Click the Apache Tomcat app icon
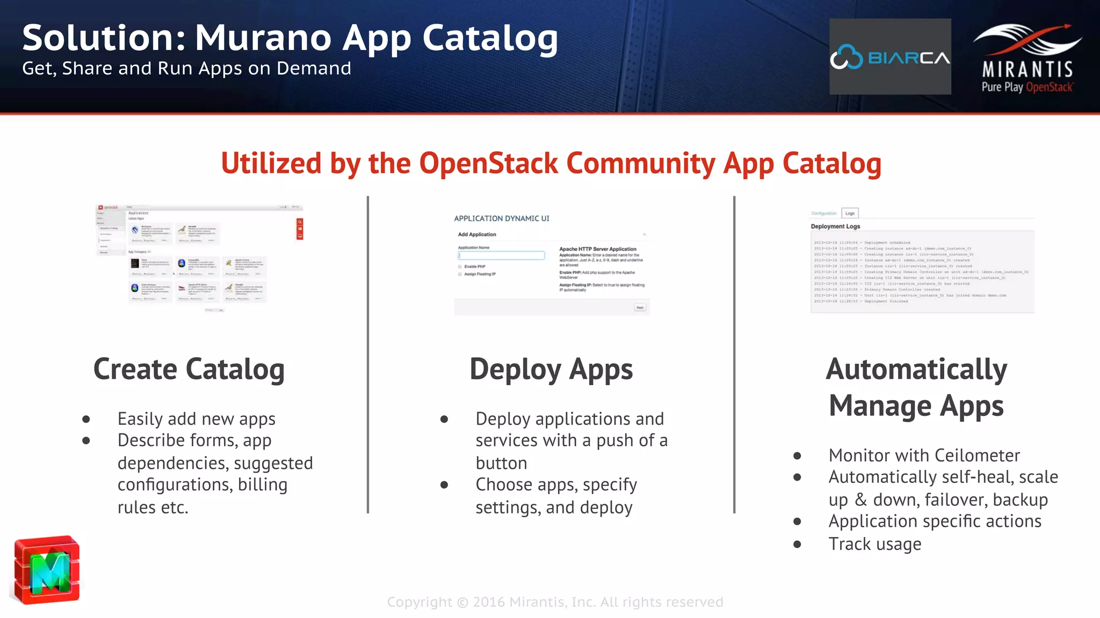 click(x=229, y=263)
